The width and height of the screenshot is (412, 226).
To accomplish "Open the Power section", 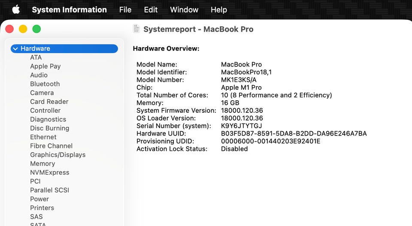I will [x=39, y=199].
